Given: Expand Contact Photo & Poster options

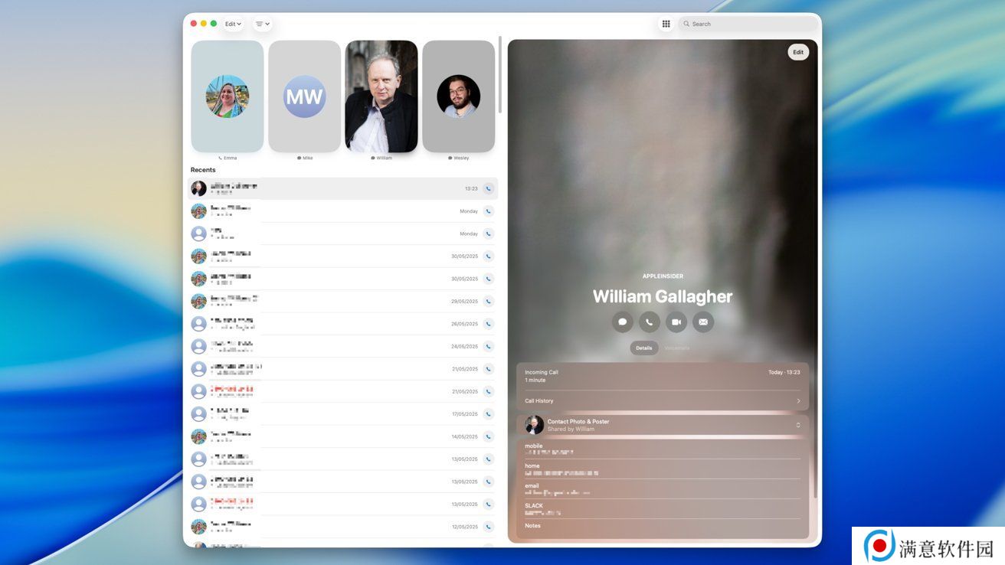Looking at the screenshot, I should [x=797, y=425].
